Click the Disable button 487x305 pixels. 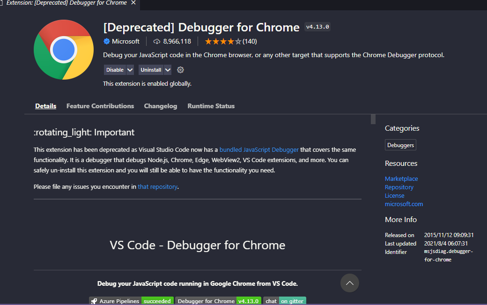pyautogui.click(x=115, y=70)
